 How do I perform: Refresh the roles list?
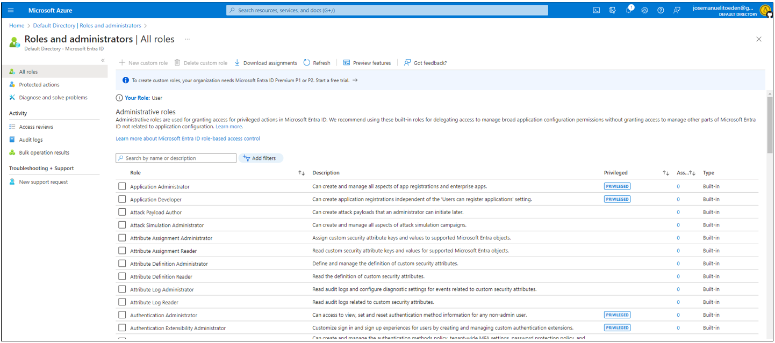tap(317, 63)
